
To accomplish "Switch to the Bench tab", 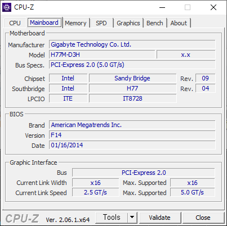I will pyautogui.click(x=155, y=23).
